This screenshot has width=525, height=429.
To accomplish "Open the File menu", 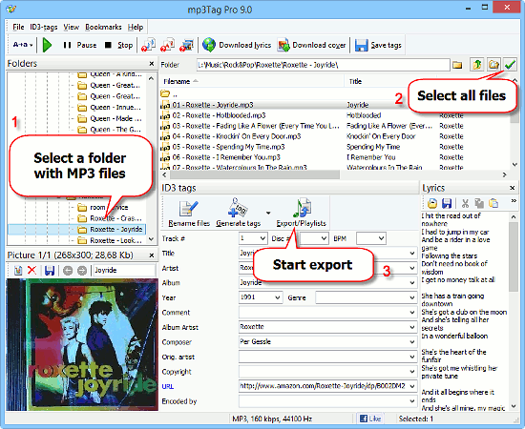I will click(18, 27).
